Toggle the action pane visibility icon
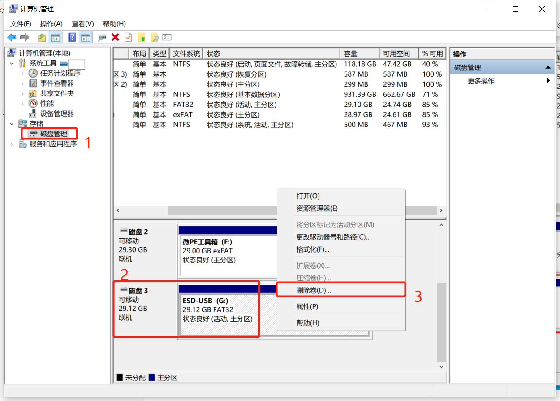 click(85, 37)
